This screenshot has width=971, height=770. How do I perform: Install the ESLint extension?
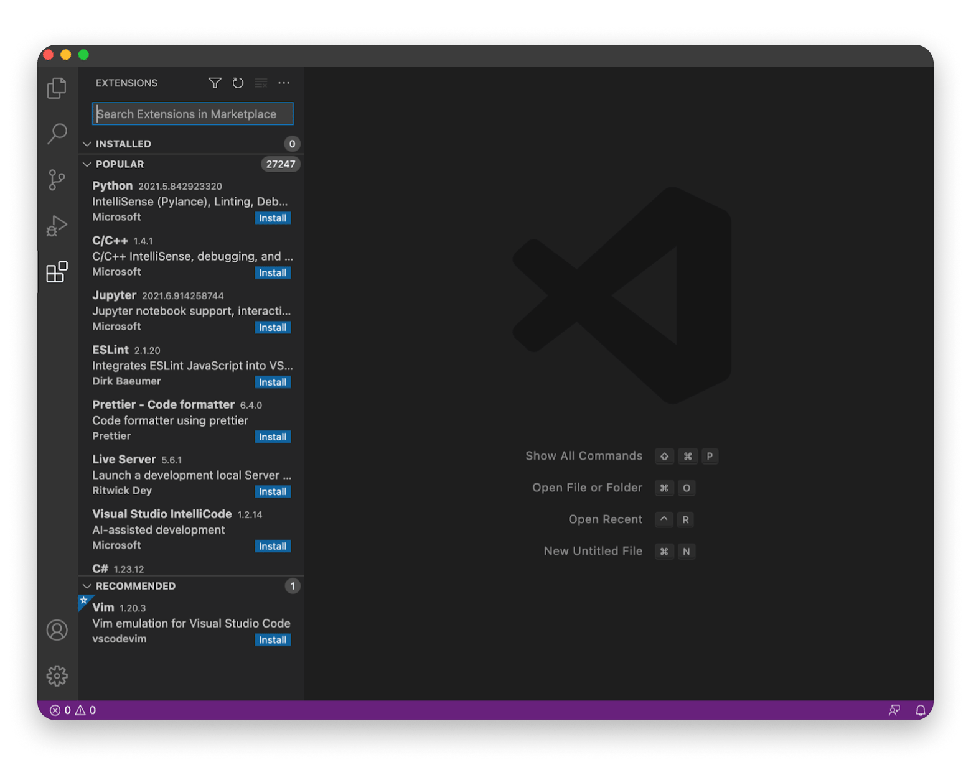(x=273, y=383)
